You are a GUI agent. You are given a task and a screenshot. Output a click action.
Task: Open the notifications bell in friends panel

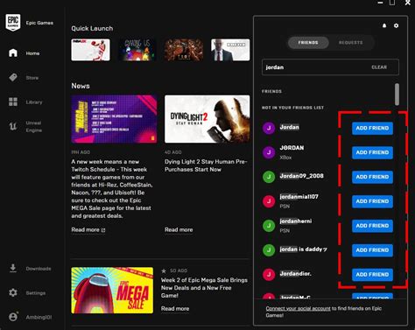point(384,25)
